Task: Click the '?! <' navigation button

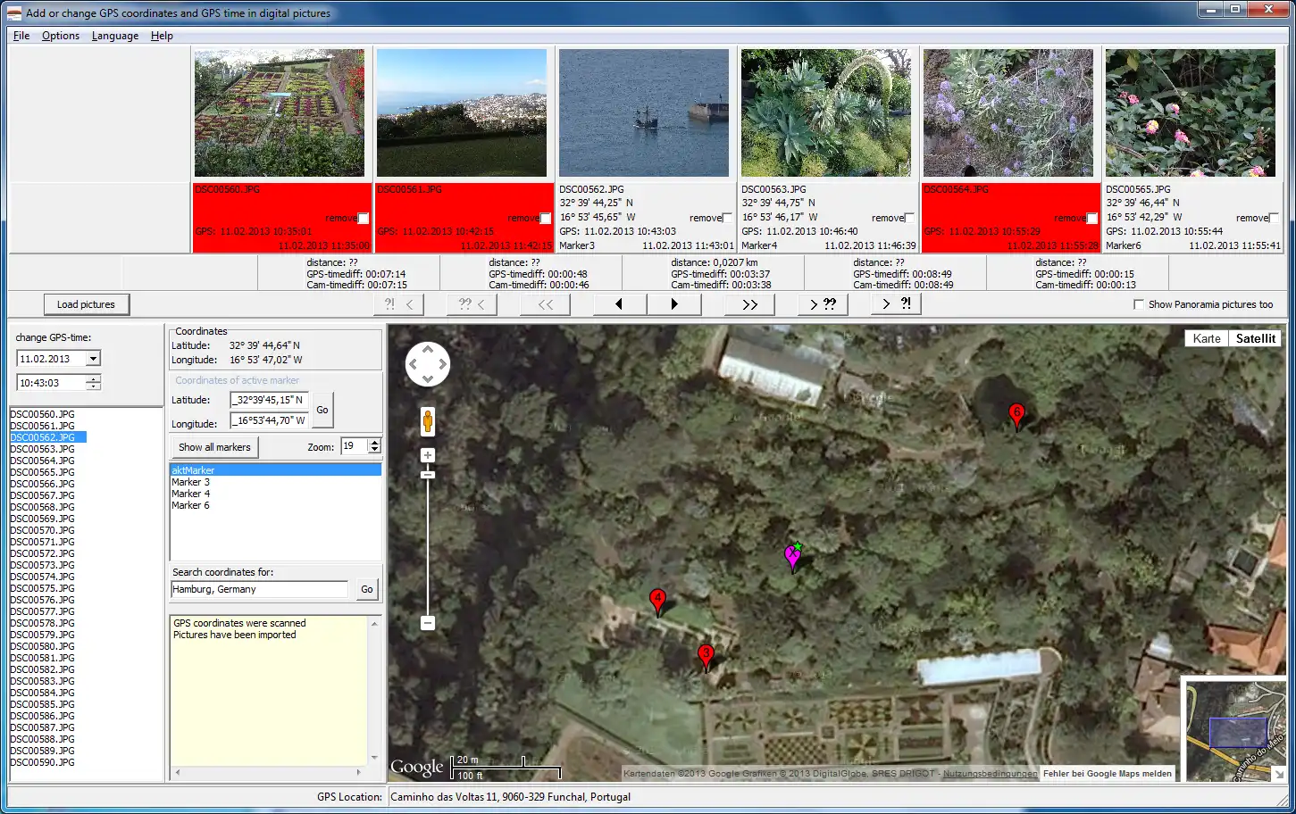Action: tap(398, 304)
